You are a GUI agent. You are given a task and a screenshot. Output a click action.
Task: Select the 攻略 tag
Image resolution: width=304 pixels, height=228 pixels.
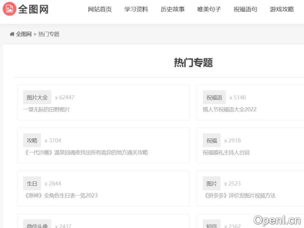tap(32, 140)
